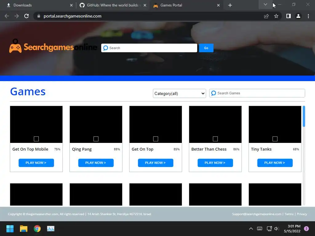Click the Tiny Tanks title

click(x=261, y=149)
